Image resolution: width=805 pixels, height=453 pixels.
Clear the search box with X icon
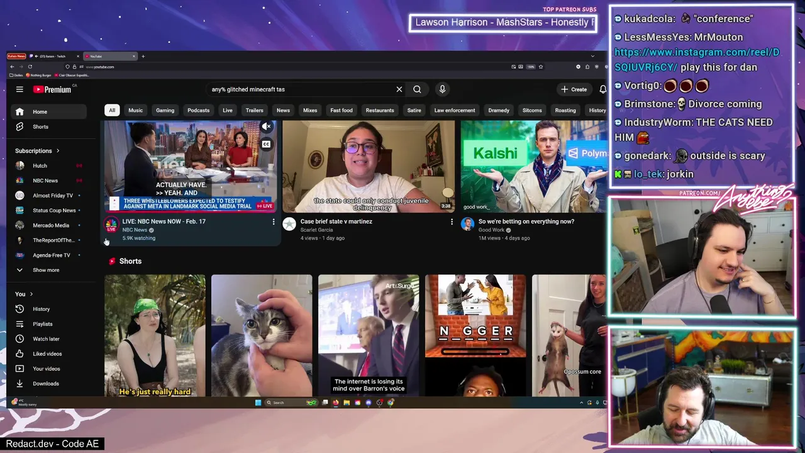click(399, 89)
